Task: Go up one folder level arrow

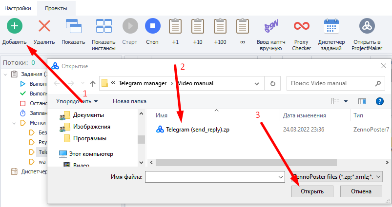Action: pyautogui.click(x=93, y=84)
